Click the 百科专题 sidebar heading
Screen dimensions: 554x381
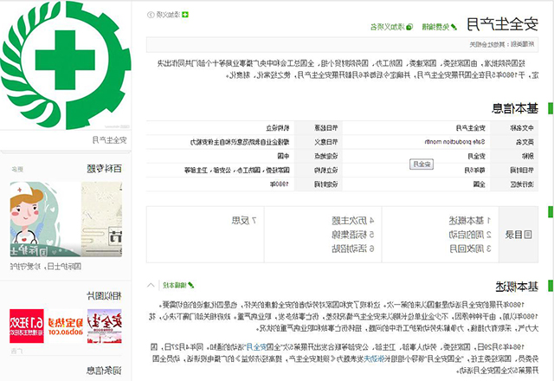point(105,169)
